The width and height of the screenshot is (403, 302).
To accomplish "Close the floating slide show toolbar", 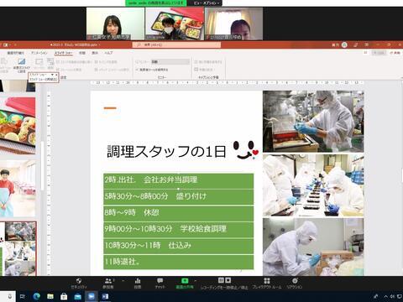I will [56, 75].
